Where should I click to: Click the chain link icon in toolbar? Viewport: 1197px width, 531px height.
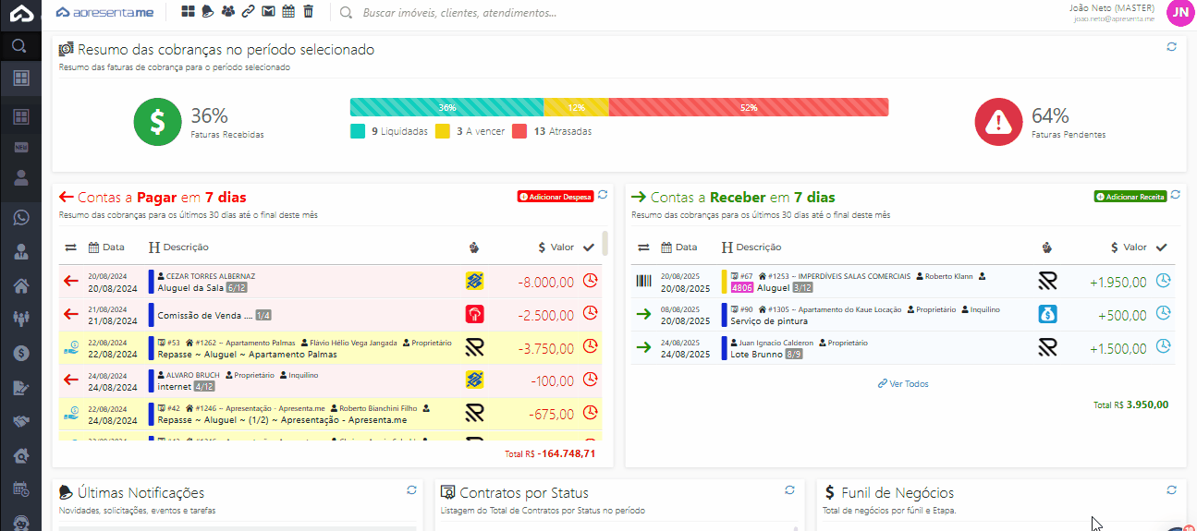tap(248, 12)
